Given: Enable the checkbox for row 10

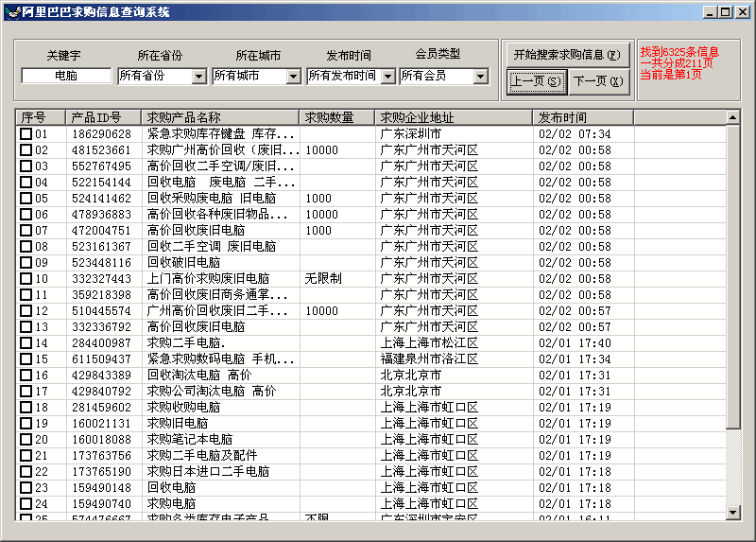Looking at the screenshot, I should [x=26, y=278].
